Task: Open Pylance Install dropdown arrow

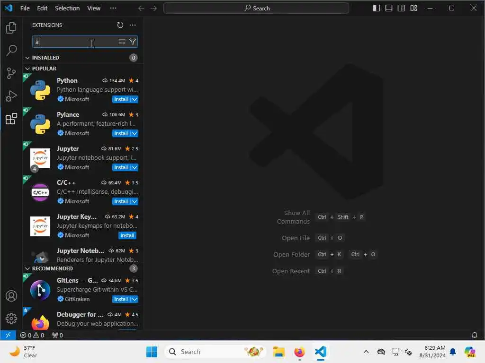Action: pyautogui.click(x=135, y=133)
